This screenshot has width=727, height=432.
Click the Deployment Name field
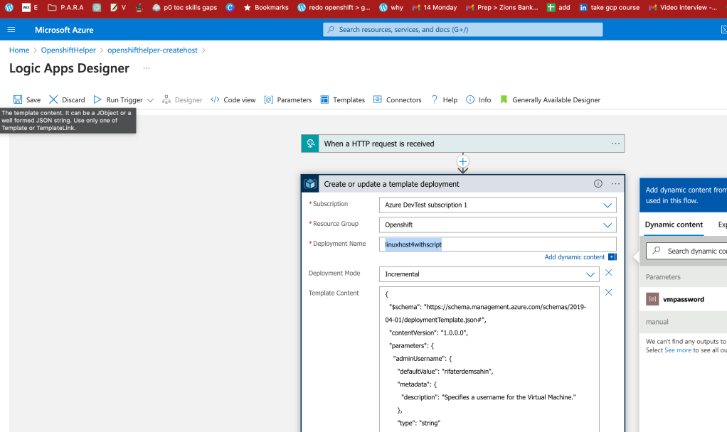pyautogui.click(x=497, y=244)
